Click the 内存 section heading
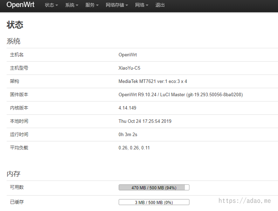Screen dimensions: 278x211 [x=13, y=174]
